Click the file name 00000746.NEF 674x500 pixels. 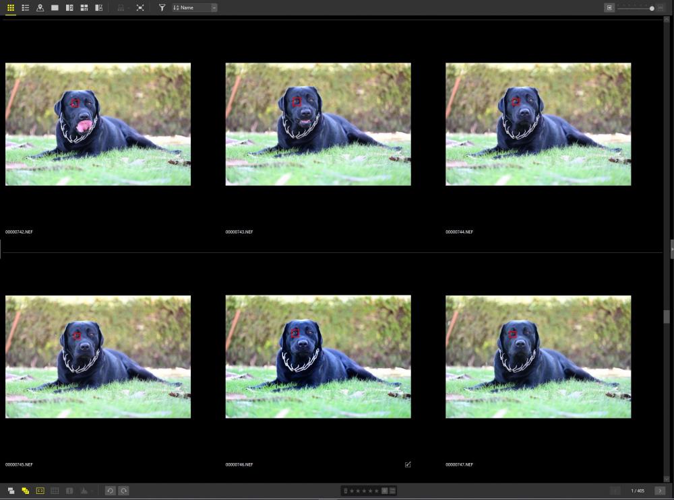239,464
